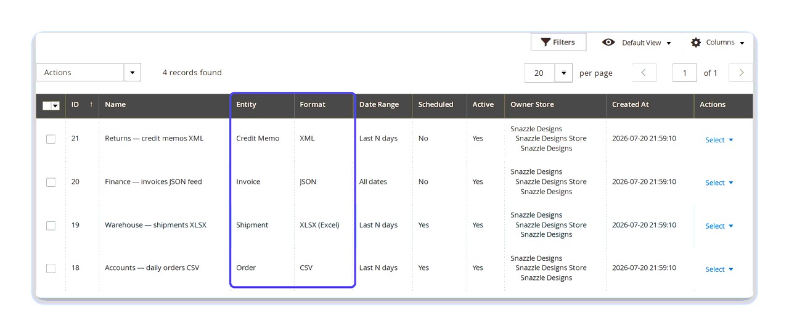The image size is (789, 336).
Task: Toggle the select-all header checkbox
Action: click(x=47, y=105)
